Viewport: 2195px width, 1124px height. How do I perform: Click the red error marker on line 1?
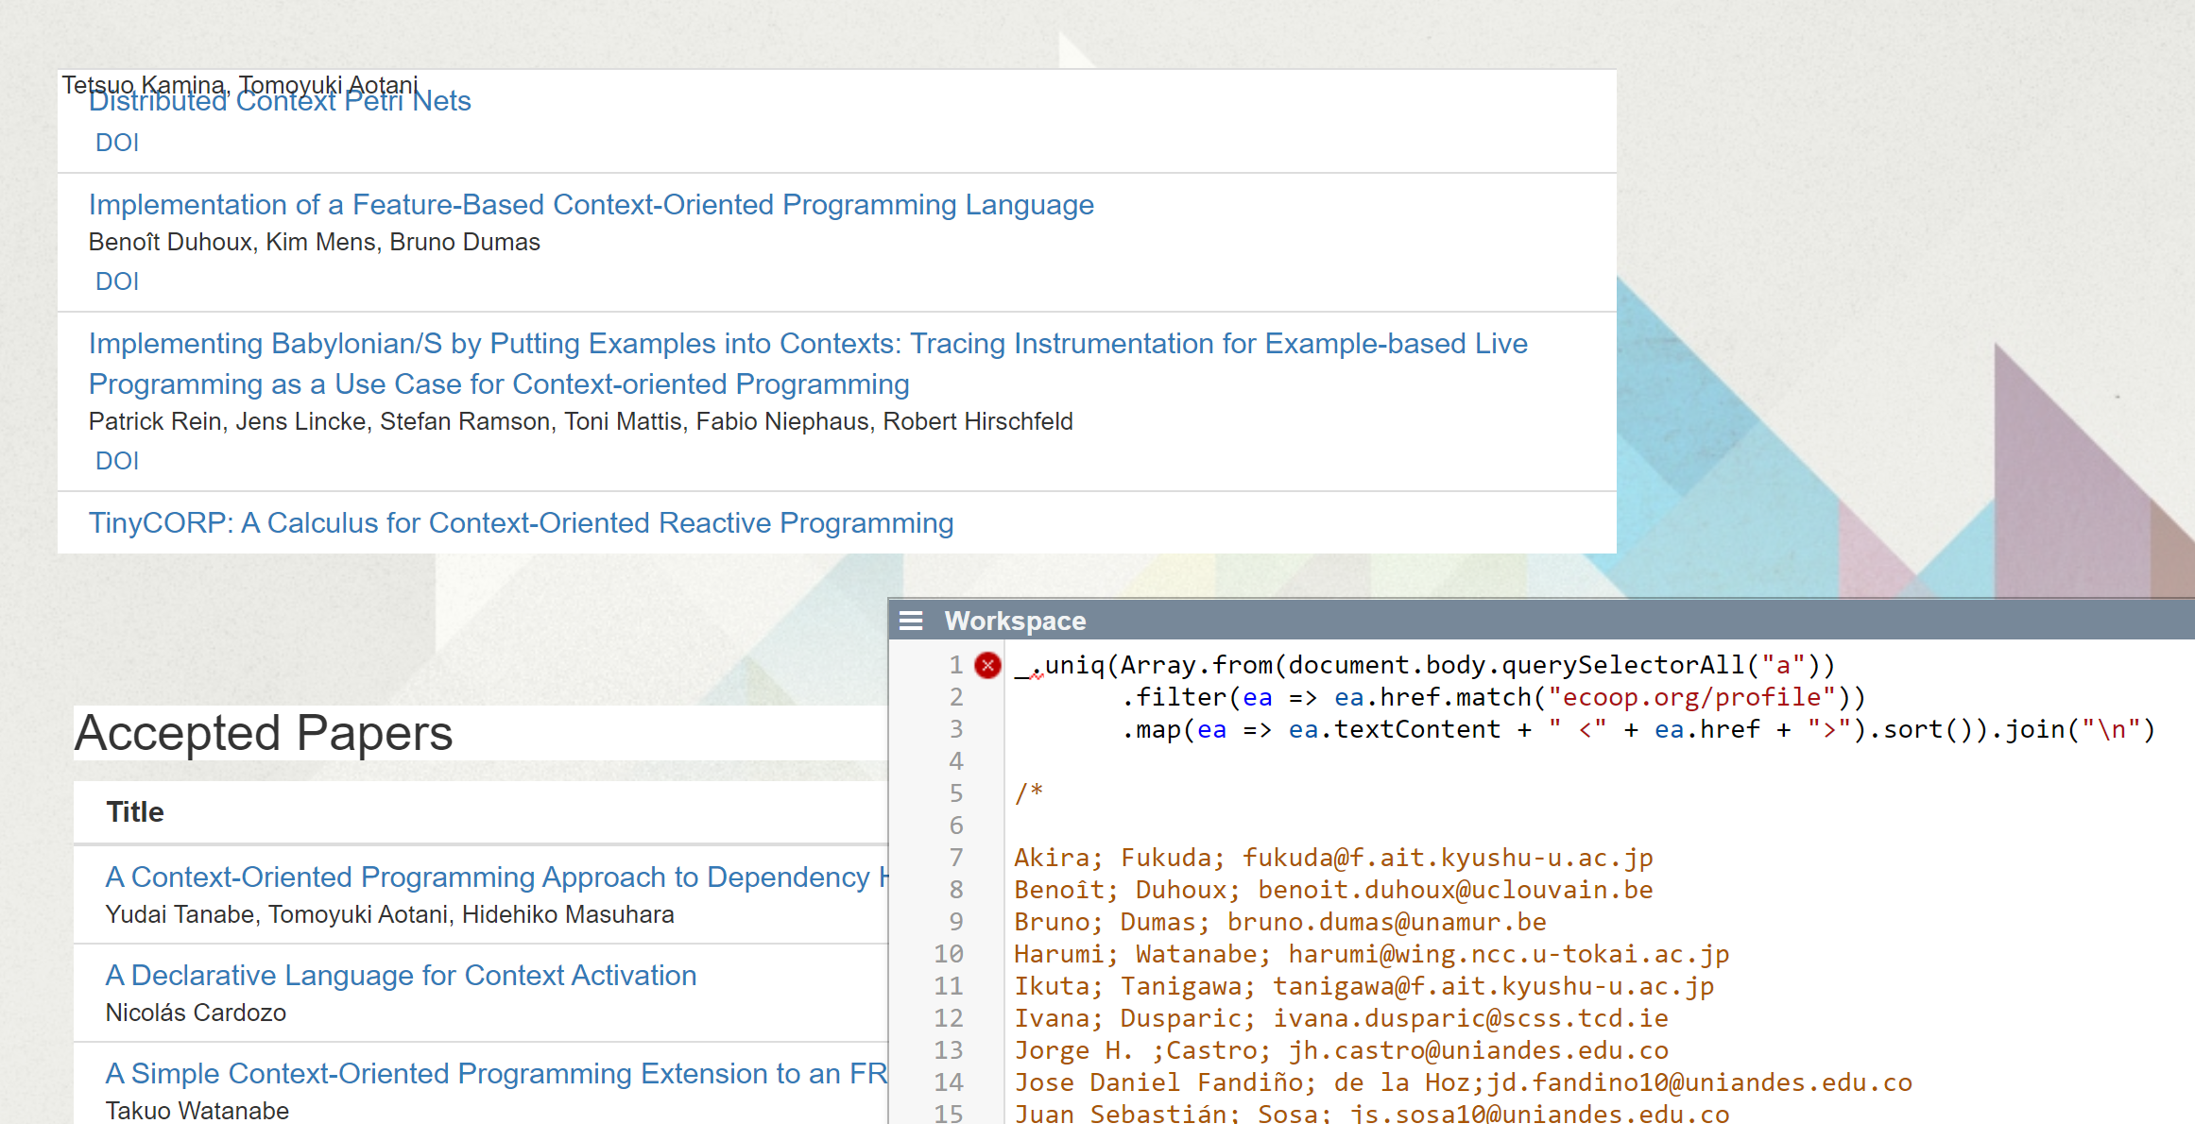point(987,665)
